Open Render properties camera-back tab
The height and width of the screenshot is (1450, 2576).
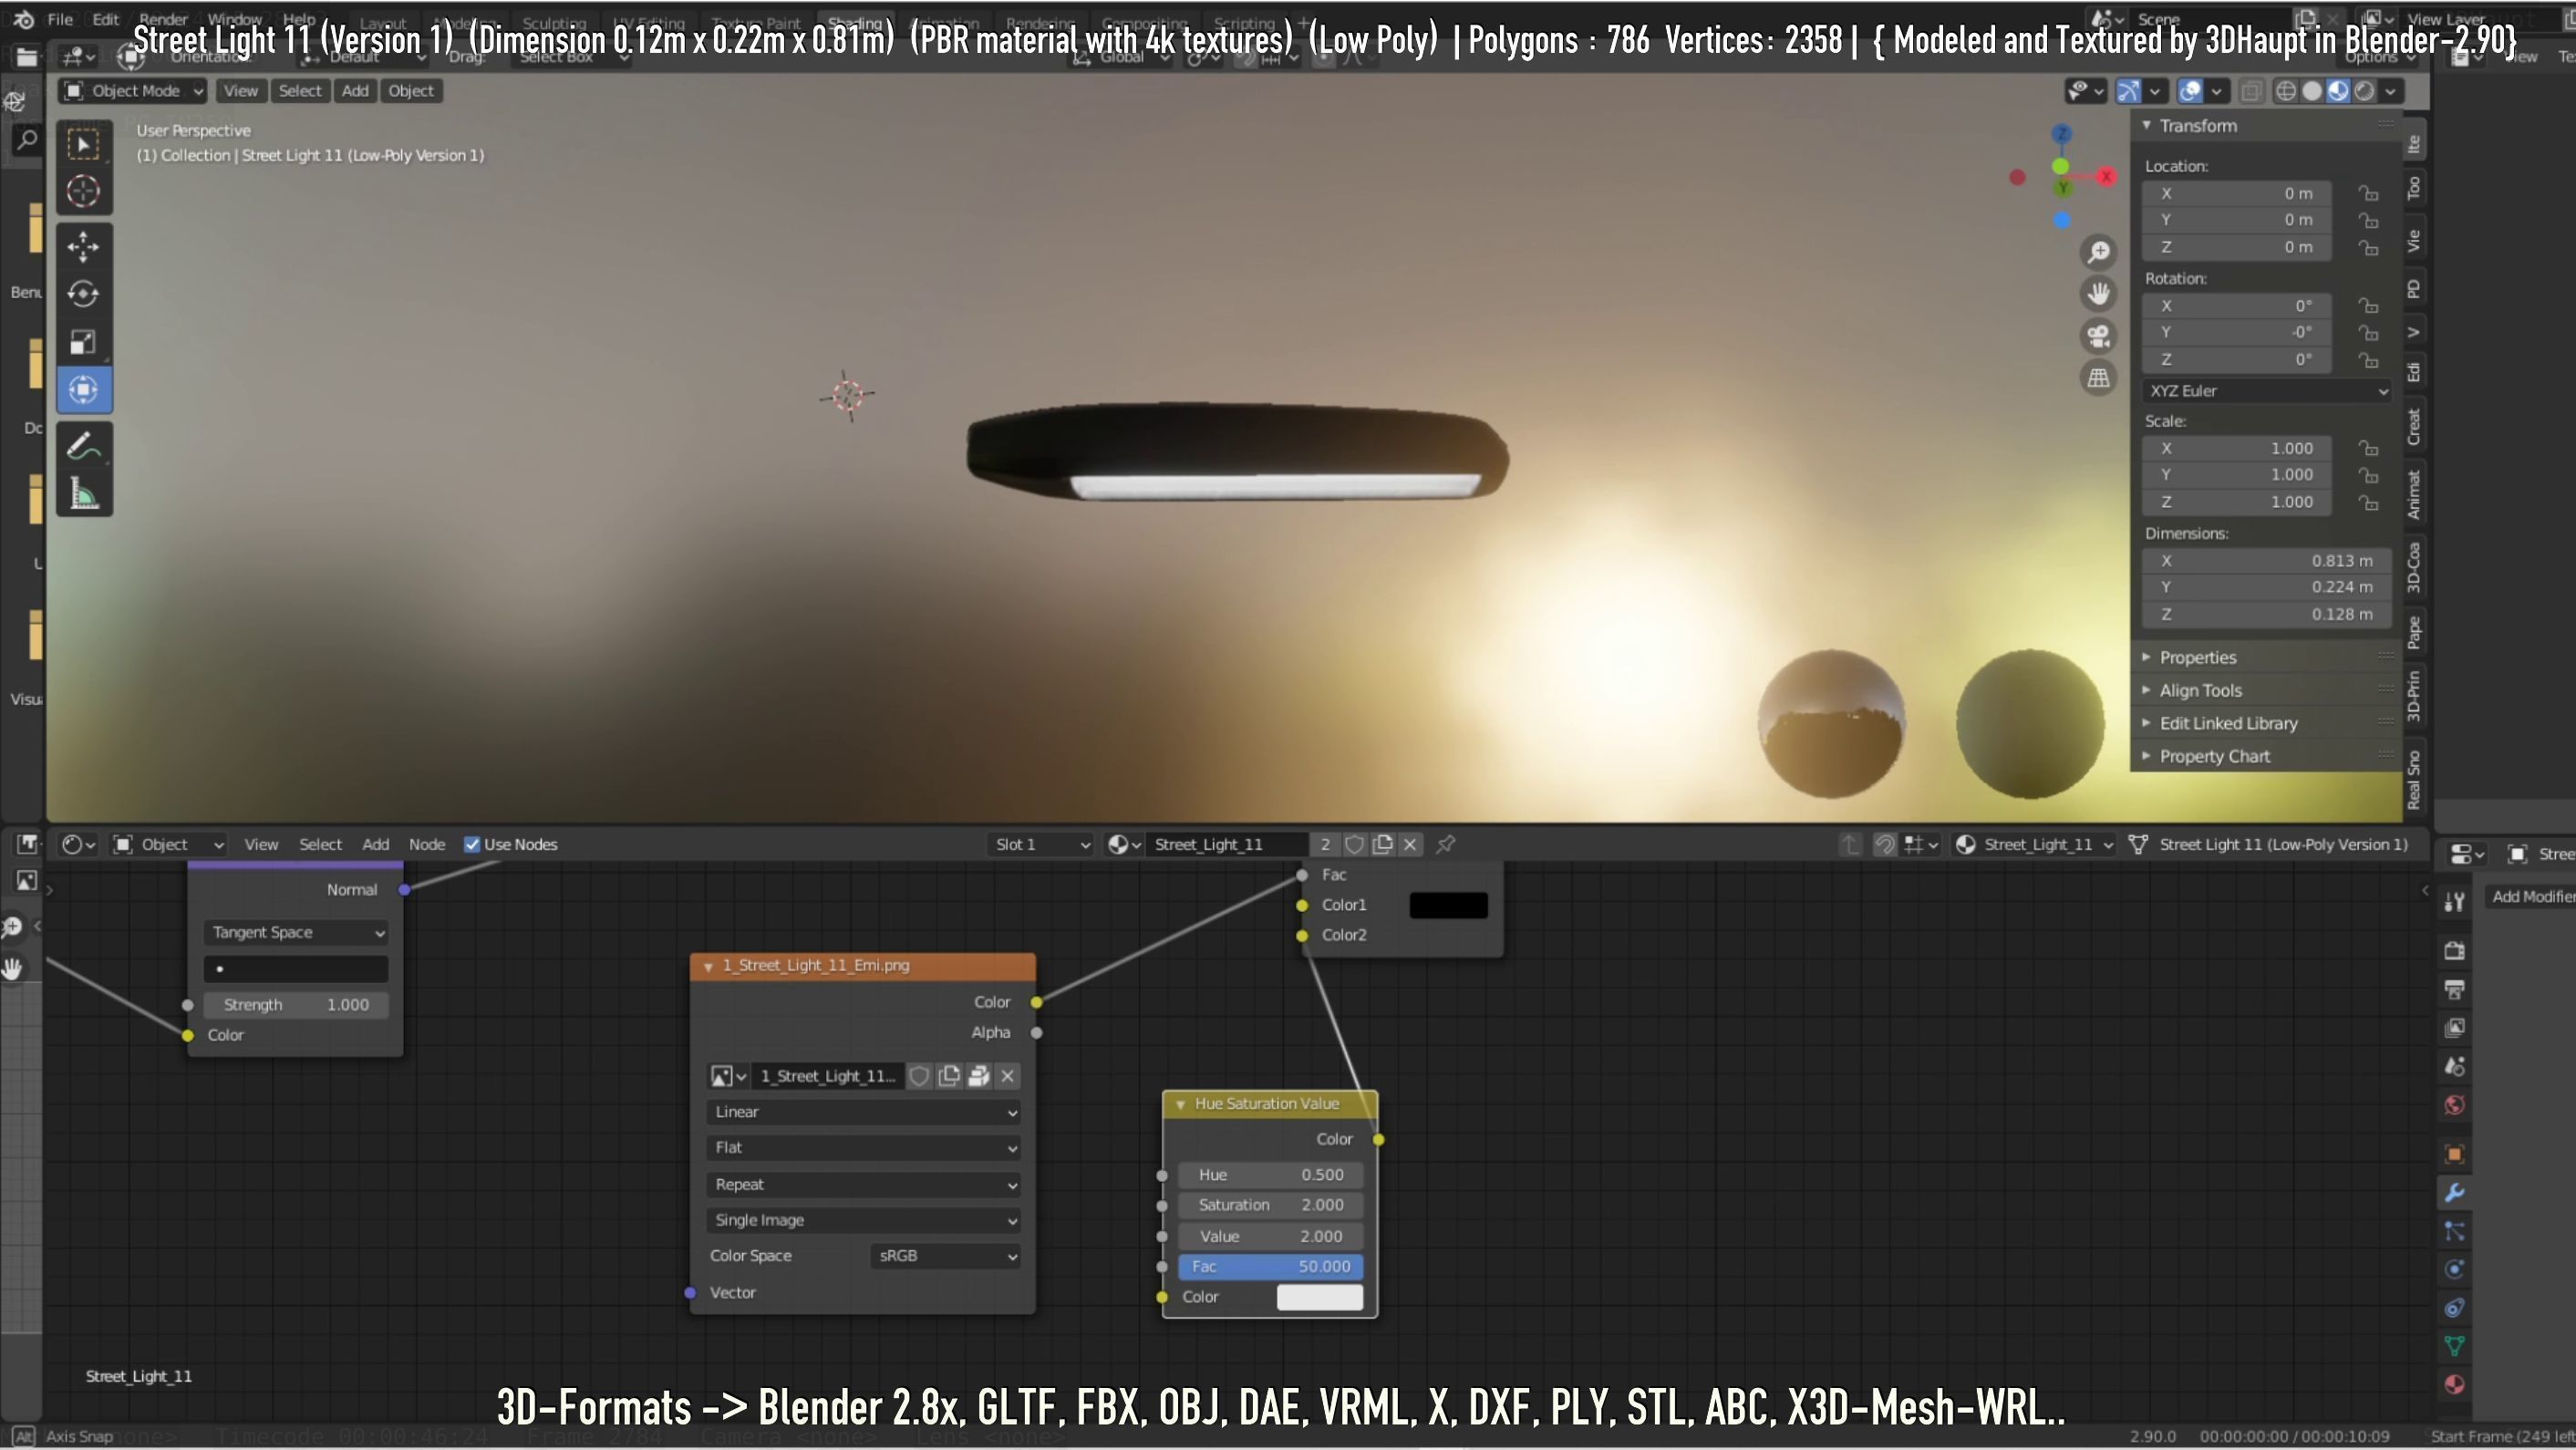coord(2454,950)
